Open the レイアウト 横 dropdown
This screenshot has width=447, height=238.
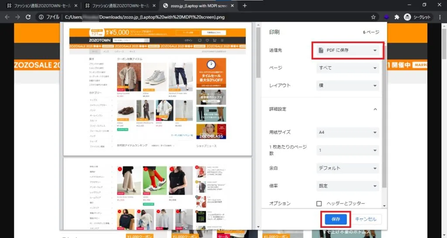[x=347, y=85]
